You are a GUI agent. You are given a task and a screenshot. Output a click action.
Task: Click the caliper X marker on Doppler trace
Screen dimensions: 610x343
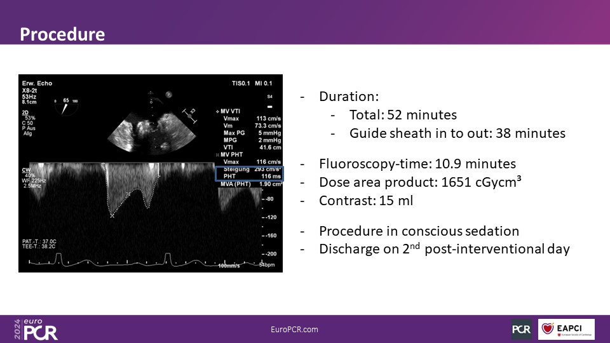click(112, 216)
